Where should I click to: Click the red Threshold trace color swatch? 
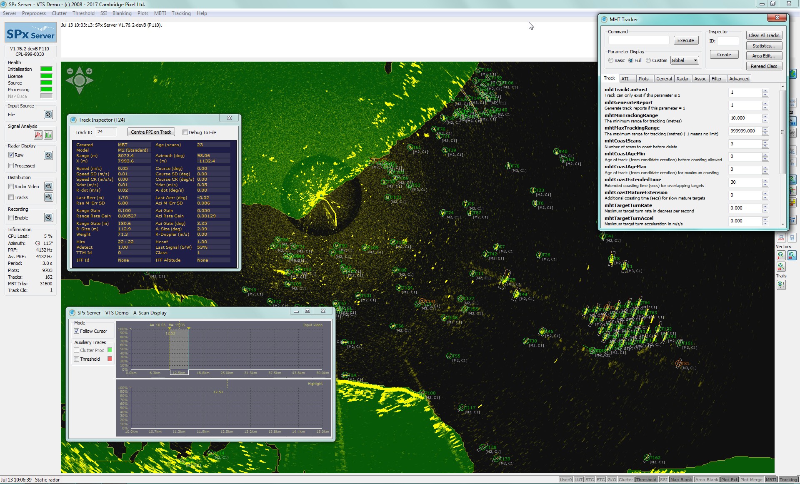[110, 359]
